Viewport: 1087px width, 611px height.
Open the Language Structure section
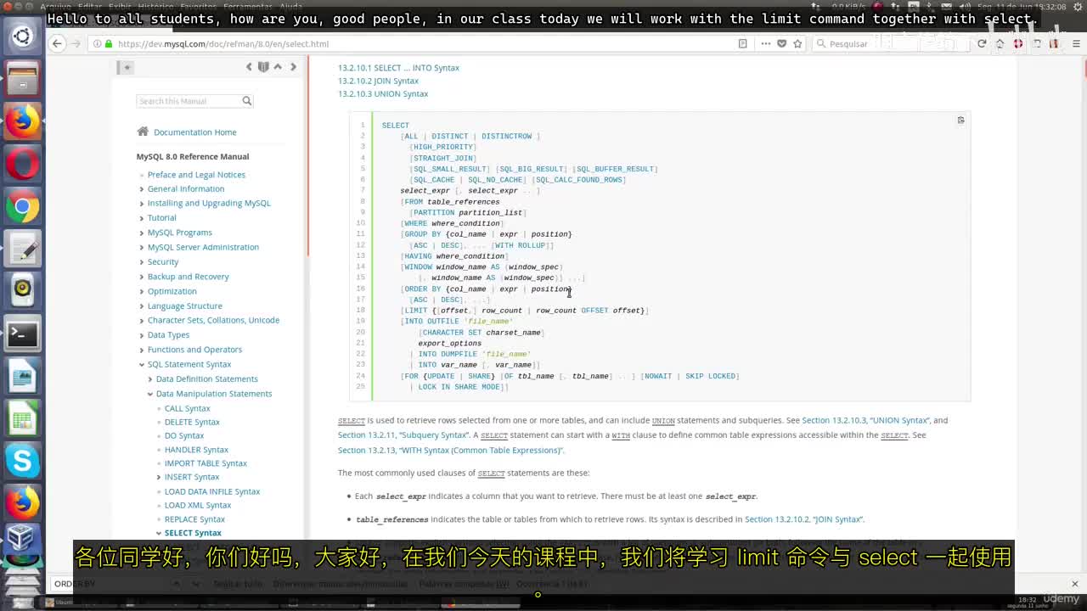point(185,306)
